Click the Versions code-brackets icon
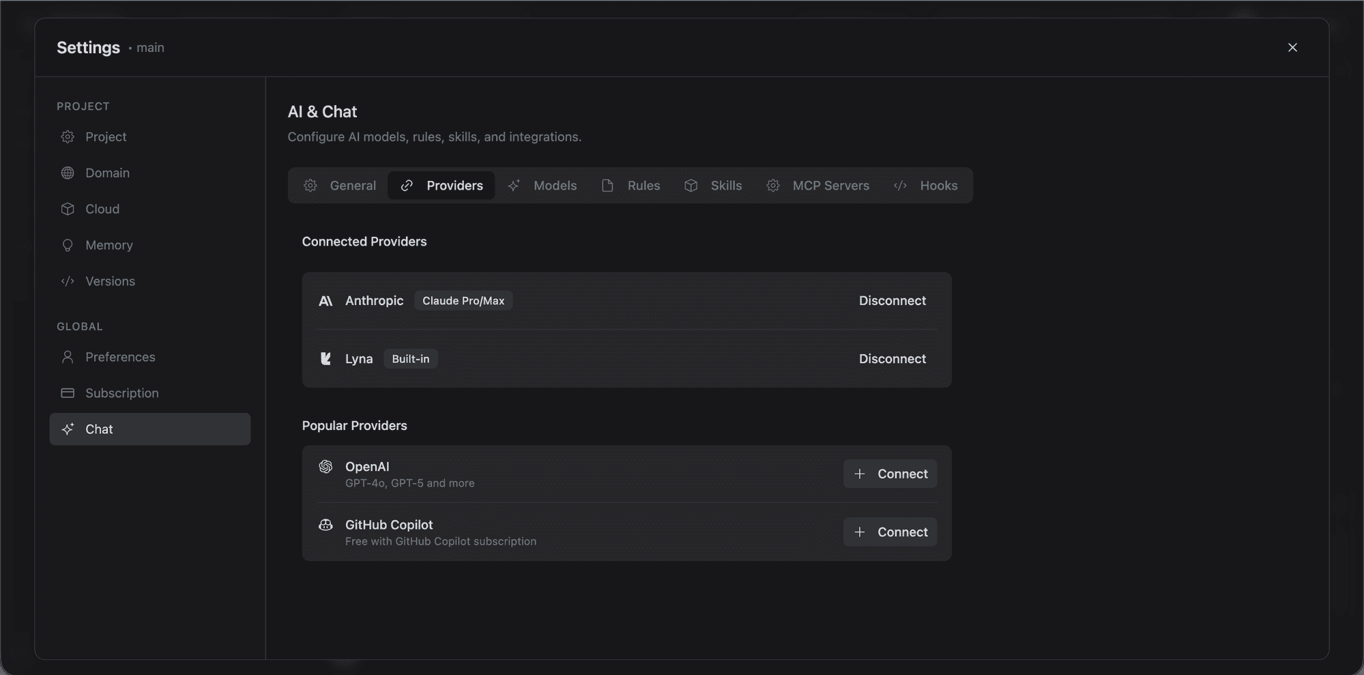 pos(68,281)
